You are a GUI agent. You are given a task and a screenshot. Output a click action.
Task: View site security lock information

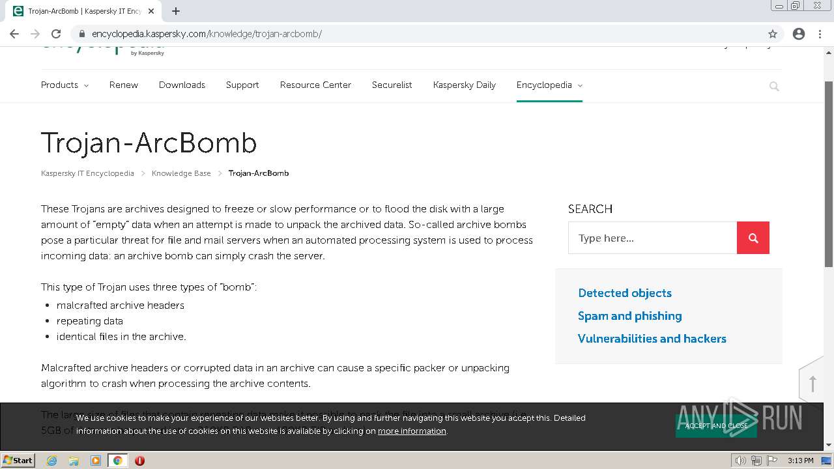(x=82, y=34)
